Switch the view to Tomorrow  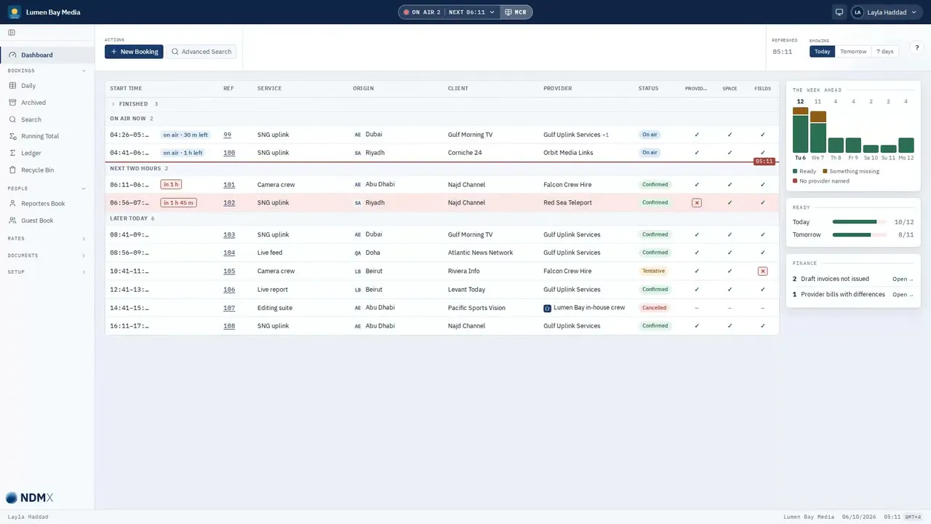click(x=853, y=52)
